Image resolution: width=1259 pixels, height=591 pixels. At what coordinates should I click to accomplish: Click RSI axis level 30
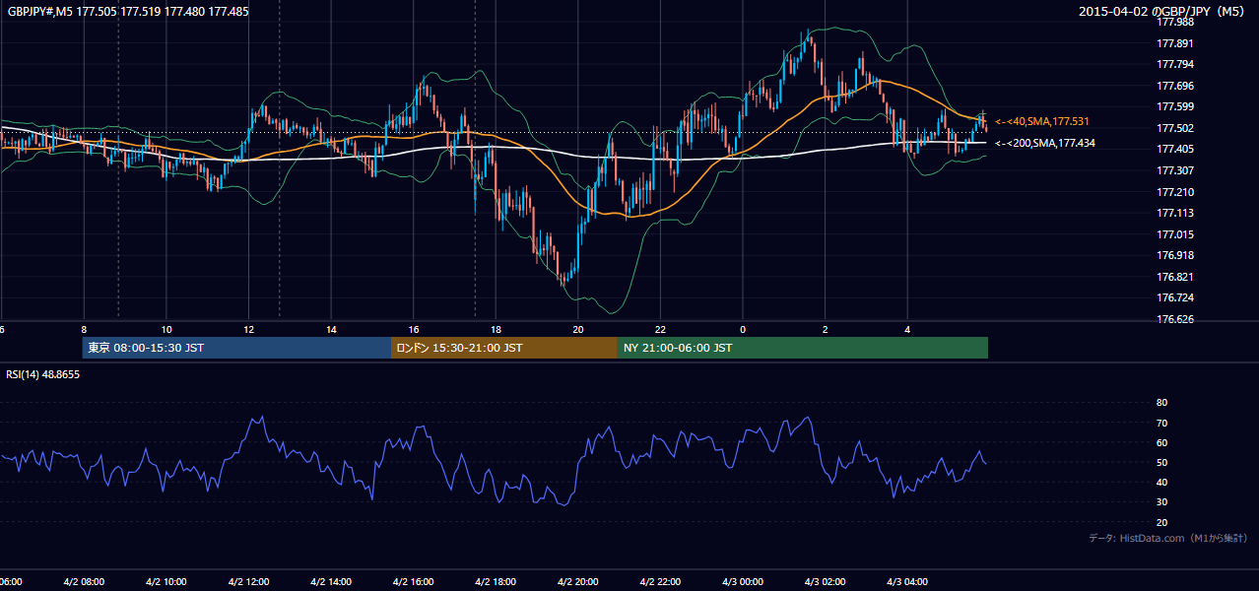[1161, 502]
